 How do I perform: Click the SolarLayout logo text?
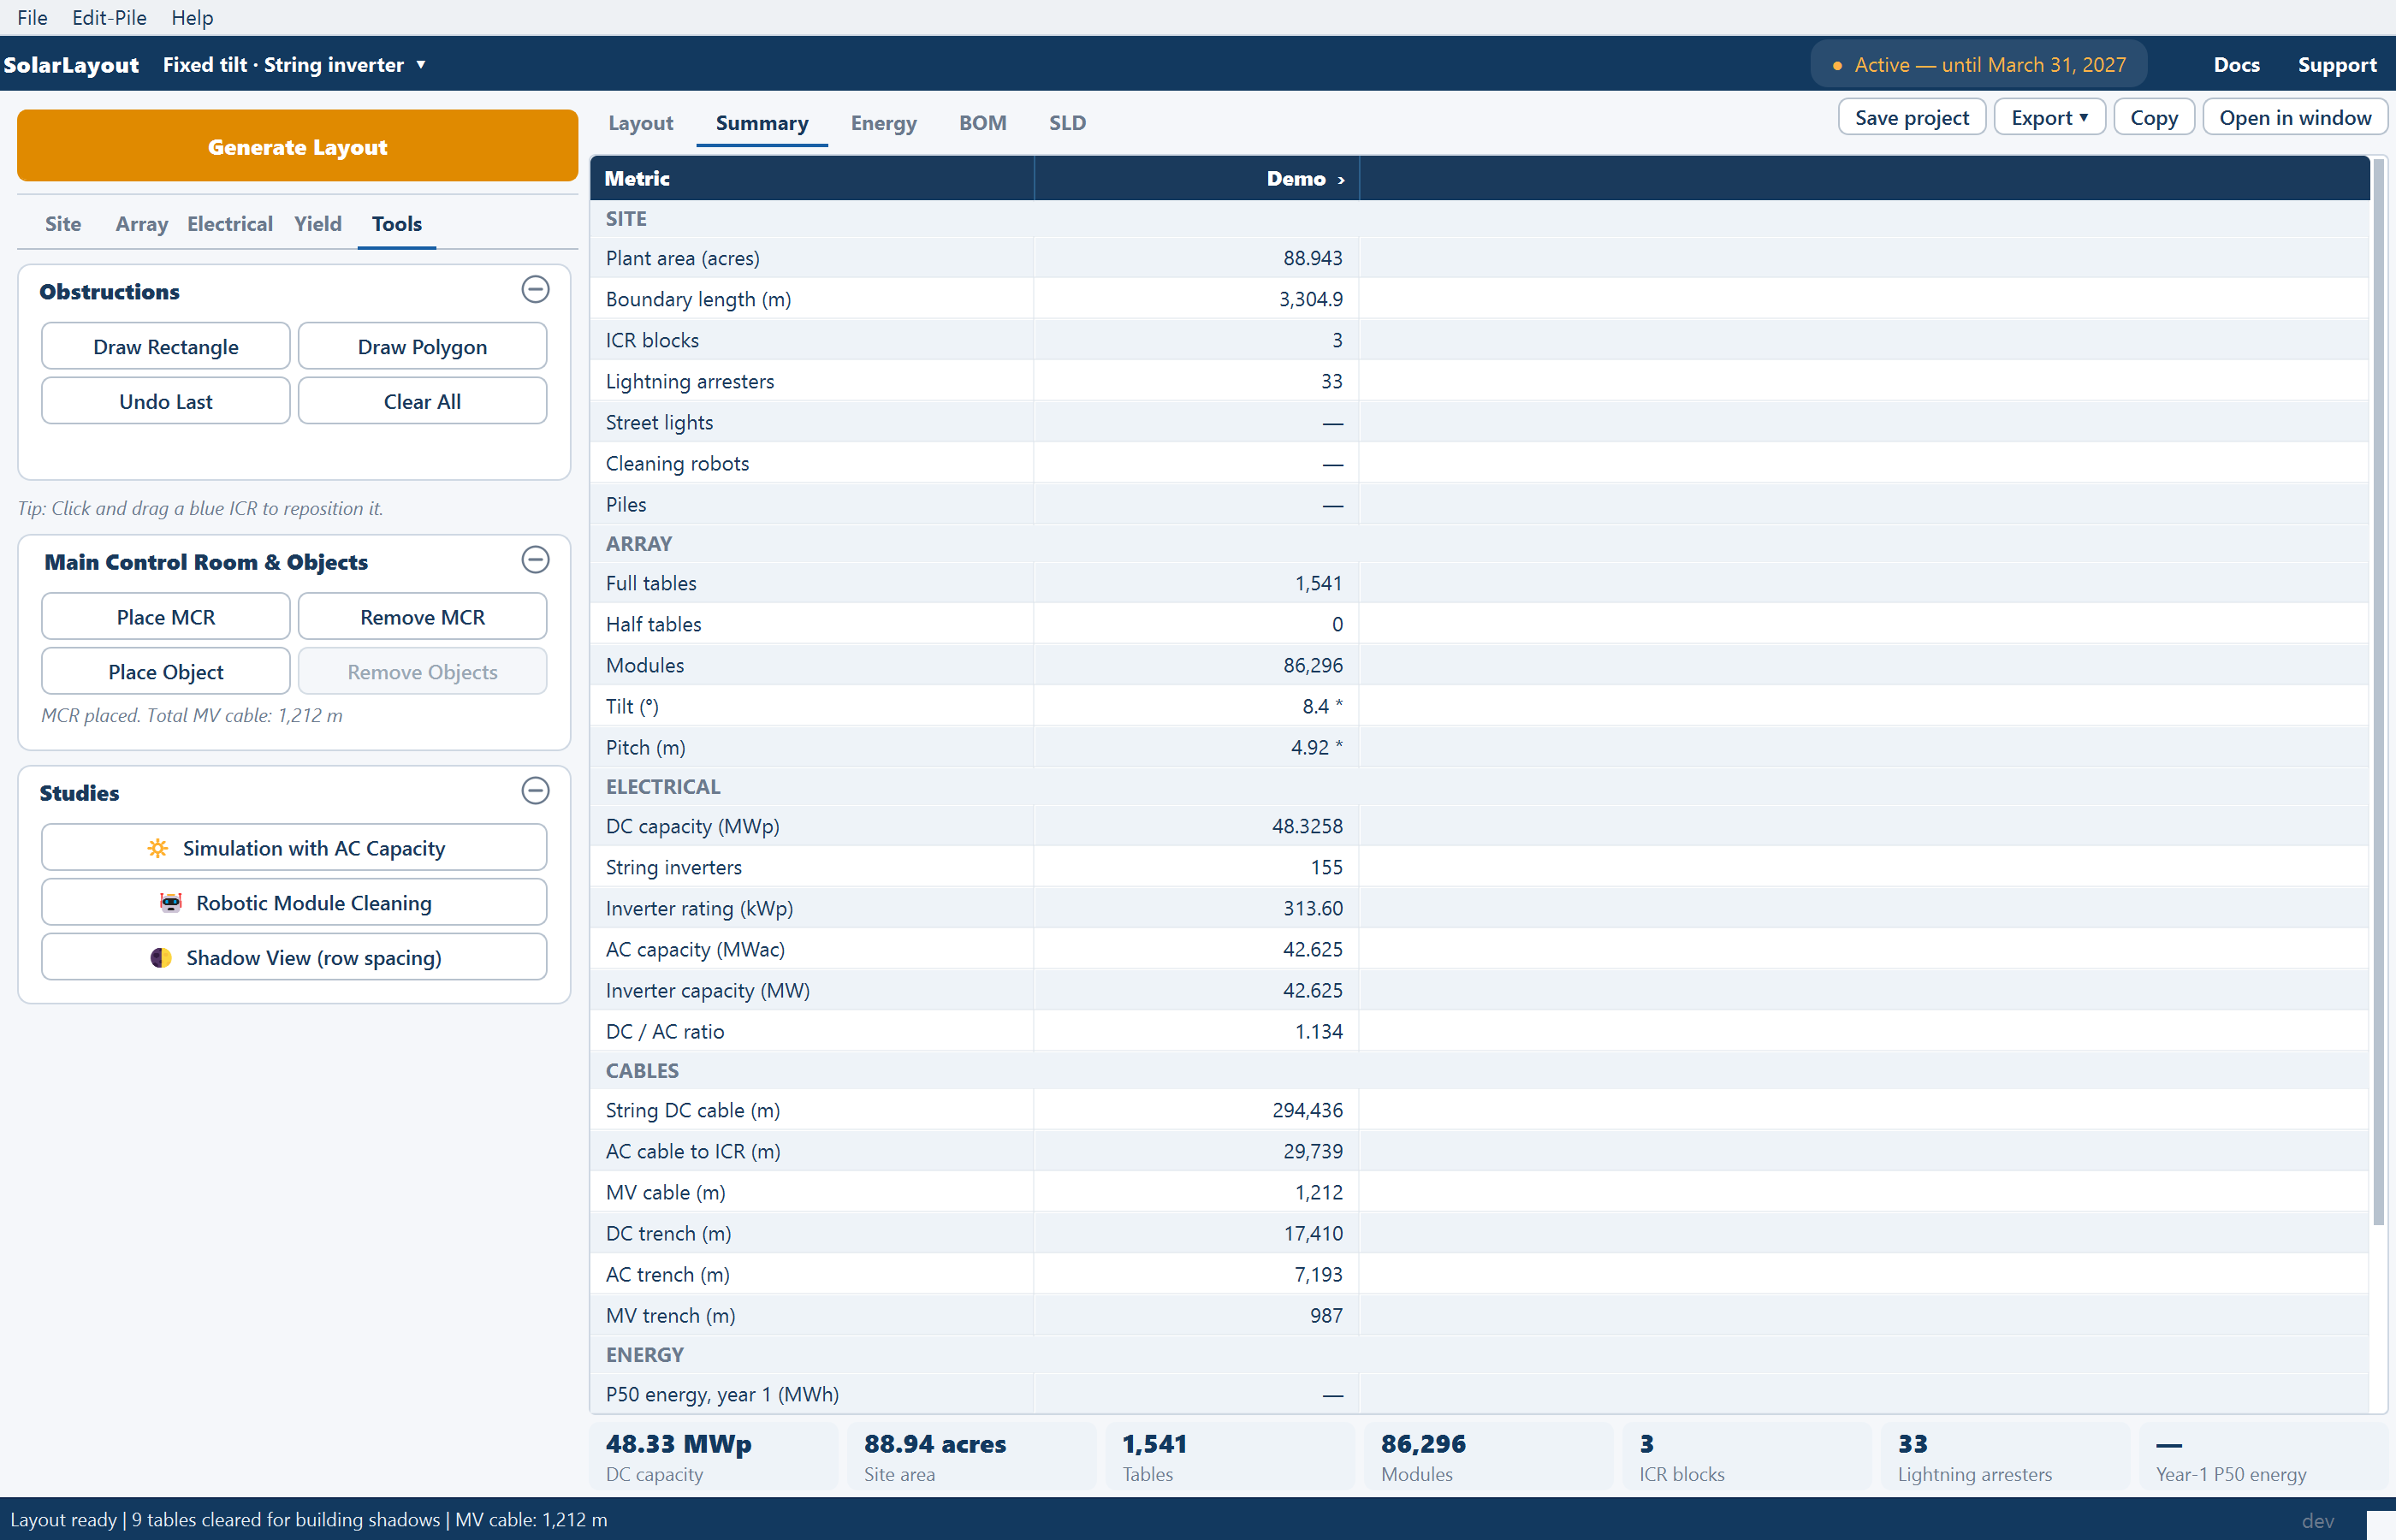point(71,65)
